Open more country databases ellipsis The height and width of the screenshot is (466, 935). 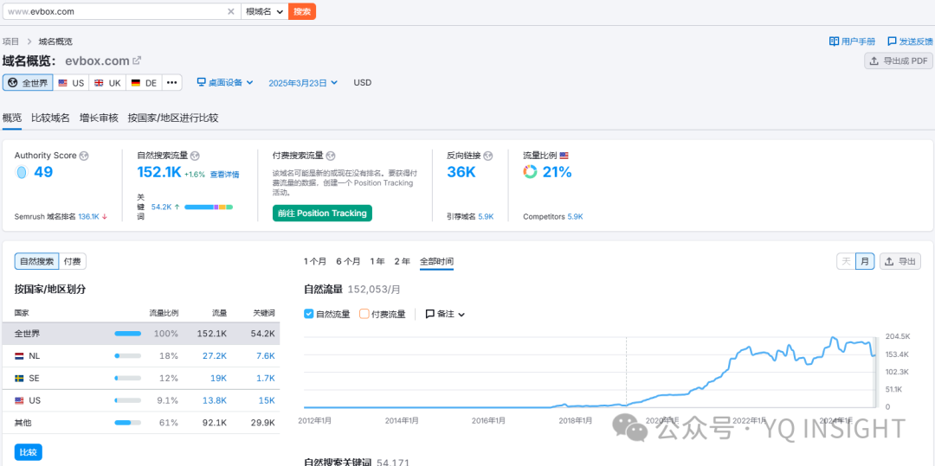[x=171, y=83]
